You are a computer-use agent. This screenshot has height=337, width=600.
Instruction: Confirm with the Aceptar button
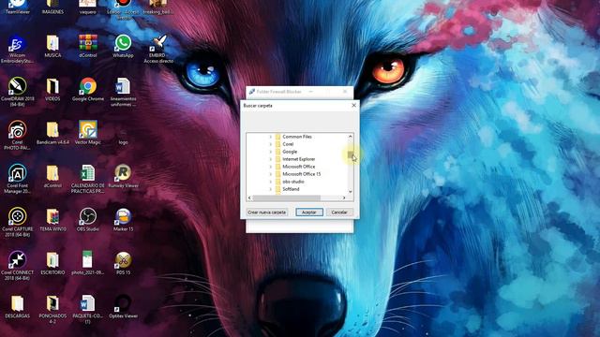309,212
